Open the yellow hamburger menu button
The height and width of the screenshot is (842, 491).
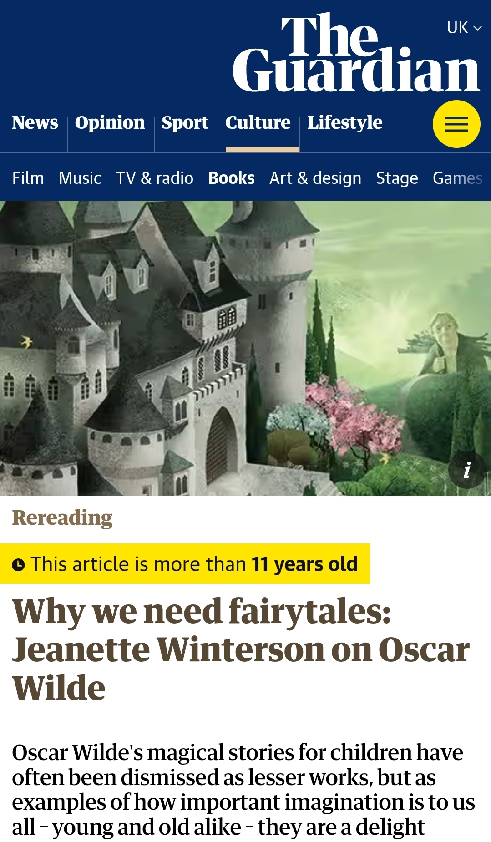456,124
